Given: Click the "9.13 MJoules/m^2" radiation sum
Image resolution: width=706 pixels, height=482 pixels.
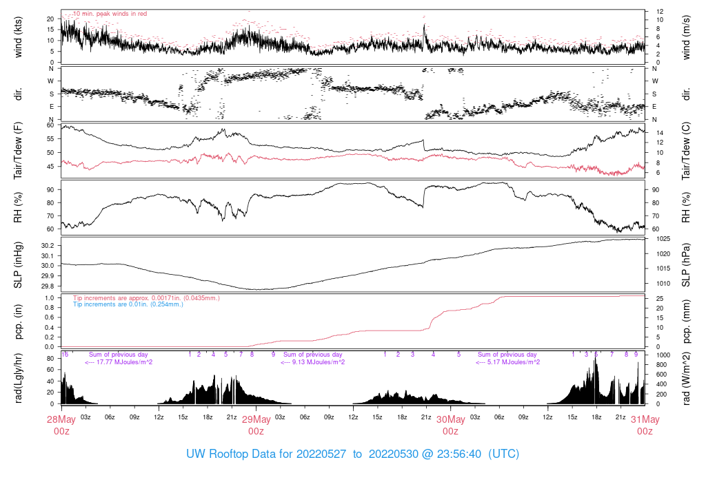Looking at the screenshot, I should (x=313, y=362).
